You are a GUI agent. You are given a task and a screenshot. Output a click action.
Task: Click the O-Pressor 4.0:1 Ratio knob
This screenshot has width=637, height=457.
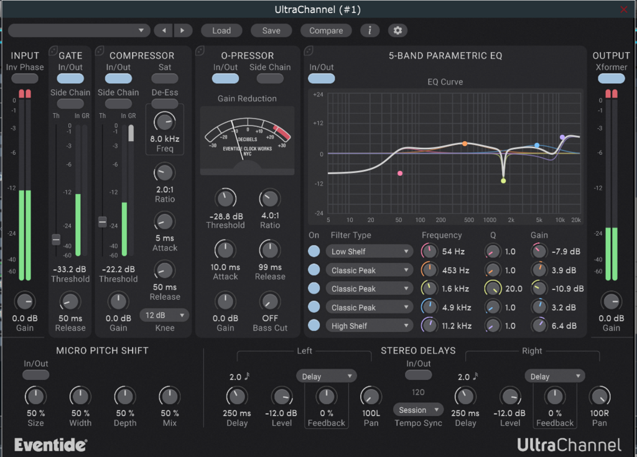click(270, 198)
